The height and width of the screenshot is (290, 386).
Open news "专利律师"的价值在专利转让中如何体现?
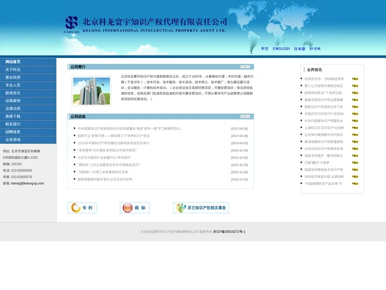pyautogui.click(x=107, y=150)
